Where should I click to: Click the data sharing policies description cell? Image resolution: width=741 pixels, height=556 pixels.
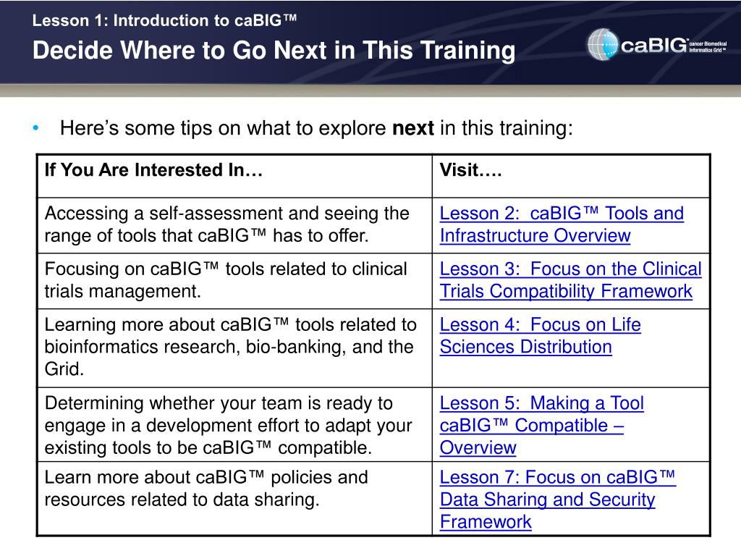tap(234, 498)
